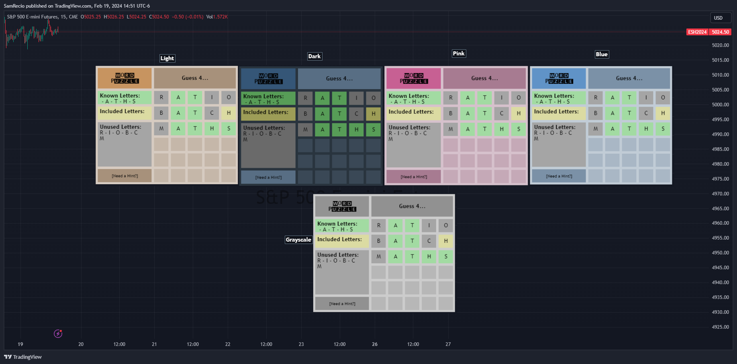Screen dimensions: 737x364
Task: Click '[Need a Hint?]' in the Light puzzle
Action: (125, 176)
